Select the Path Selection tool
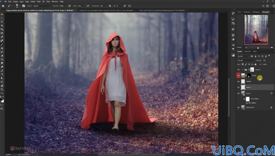This screenshot has width=275, height=156. pyautogui.click(x=2, y=78)
